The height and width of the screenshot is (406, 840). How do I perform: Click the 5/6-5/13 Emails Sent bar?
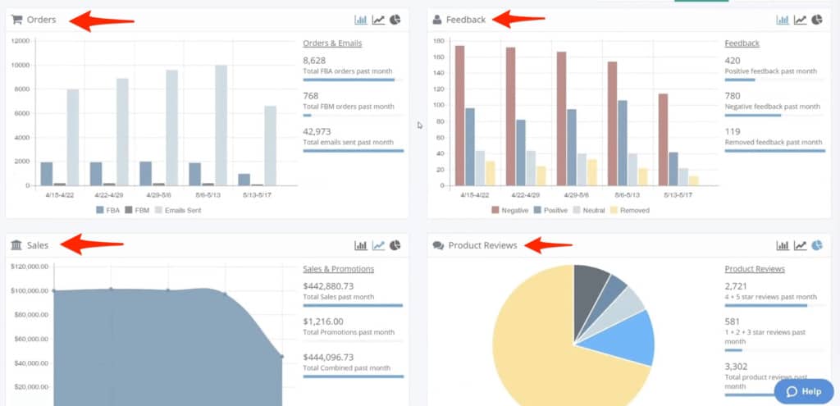tap(221, 125)
